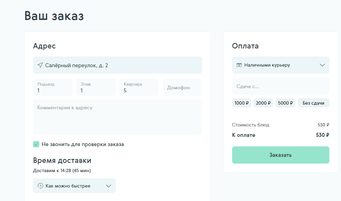Click the location arrow icon in address field
The image size is (341, 201).
tap(40, 65)
